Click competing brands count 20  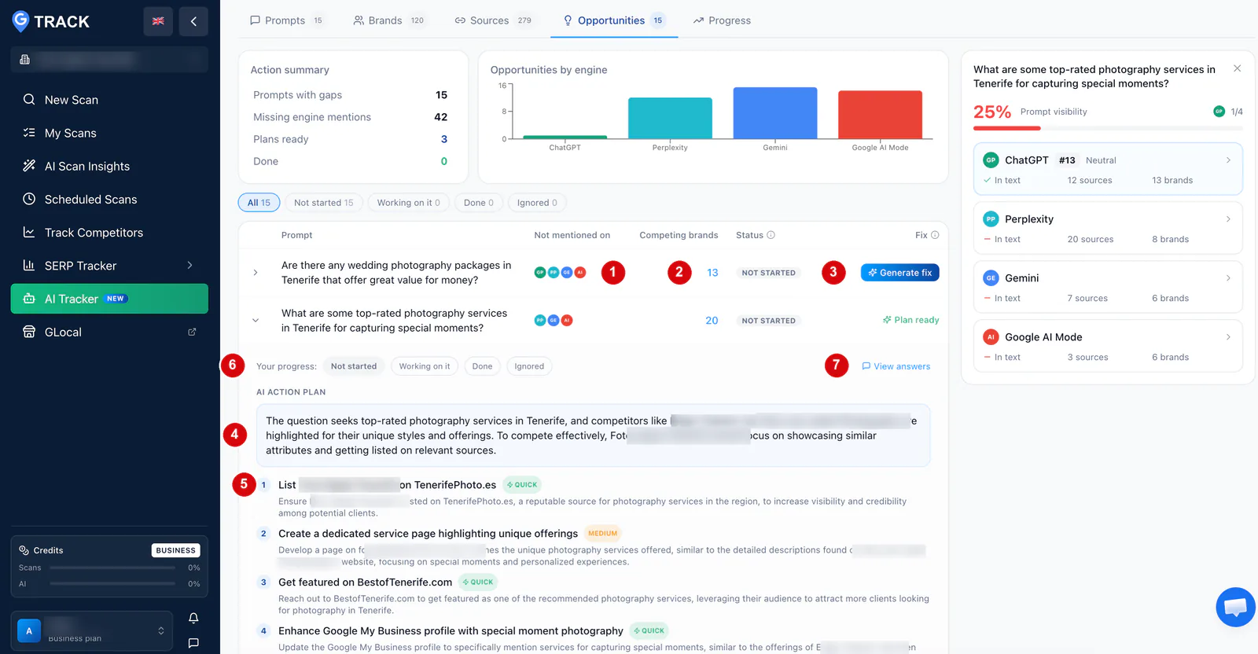pos(712,321)
